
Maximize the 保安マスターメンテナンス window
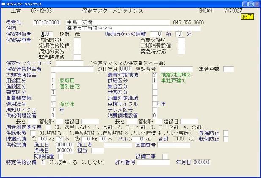click(x=251, y=4)
